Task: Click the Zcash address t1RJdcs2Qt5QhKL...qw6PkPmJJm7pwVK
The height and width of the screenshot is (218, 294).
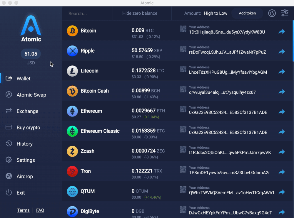Action: [230, 153]
